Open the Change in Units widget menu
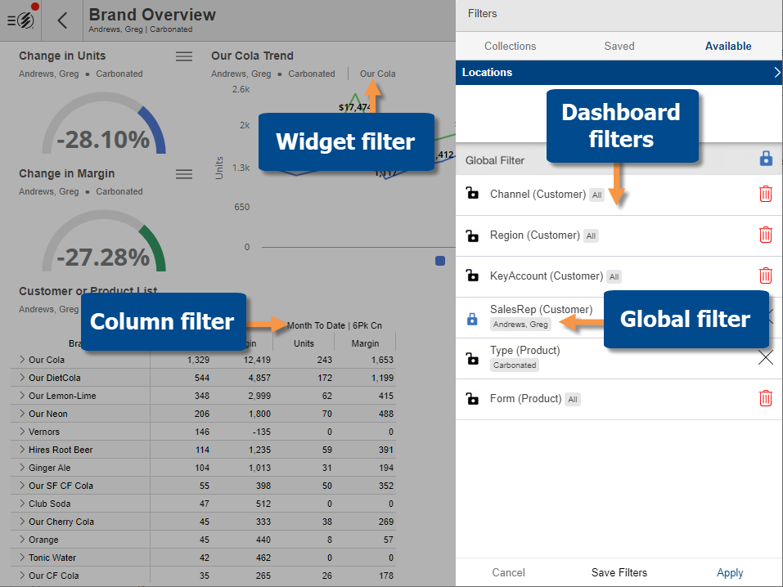 (184, 56)
